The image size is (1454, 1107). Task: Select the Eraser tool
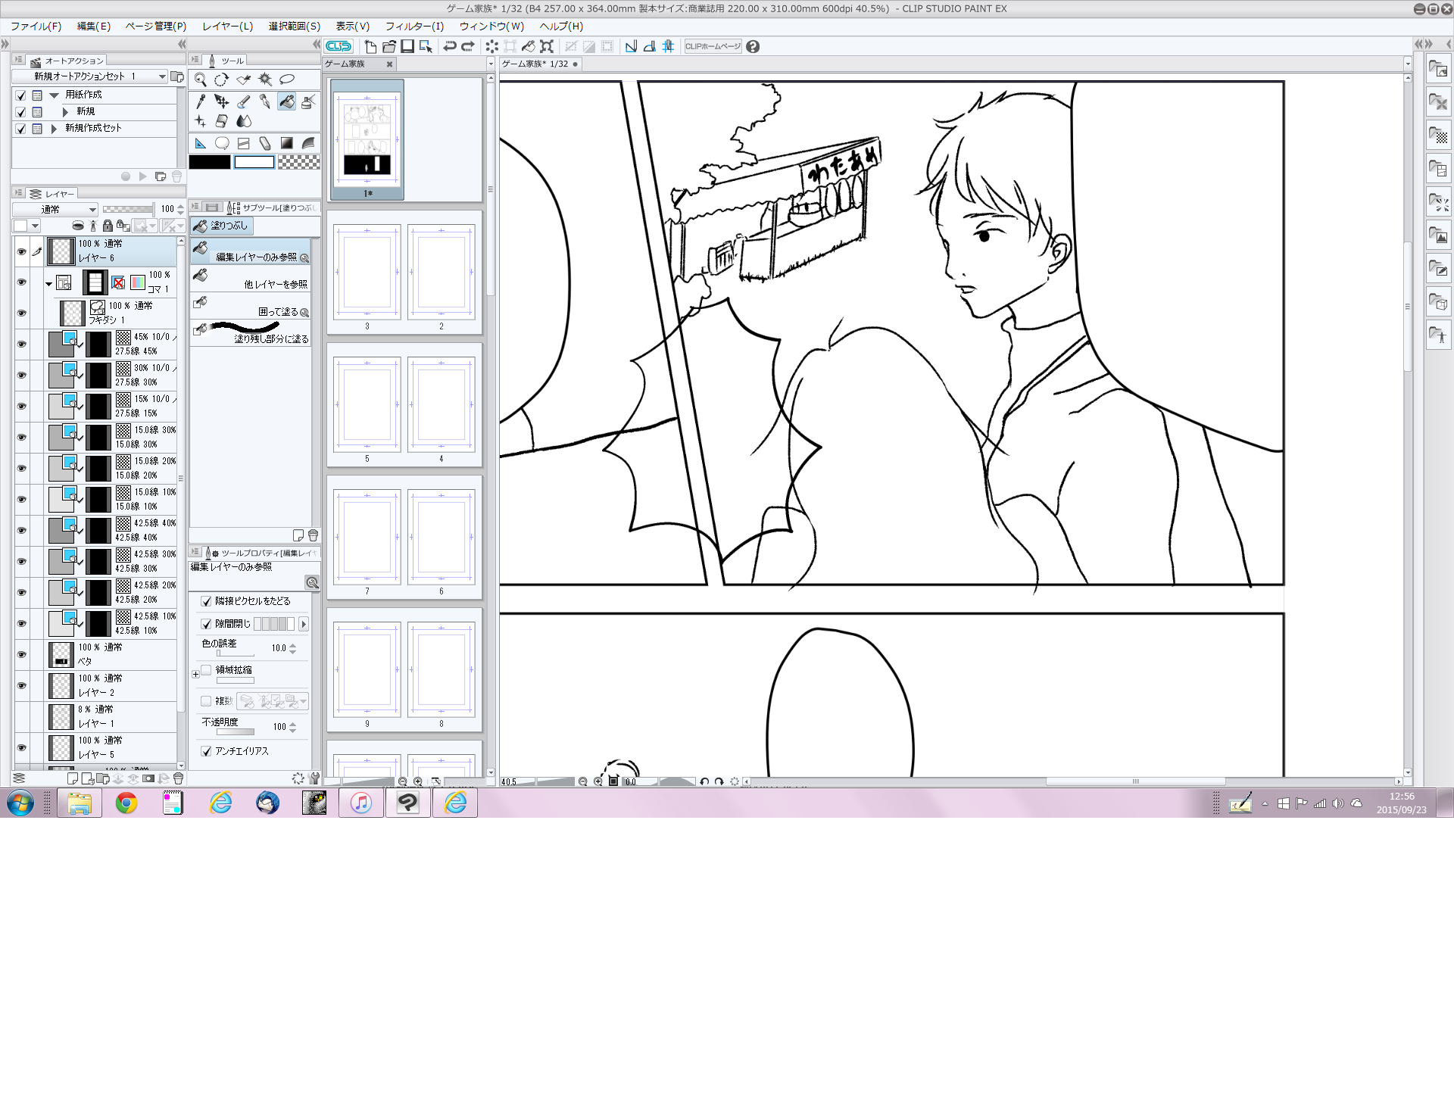click(222, 121)
